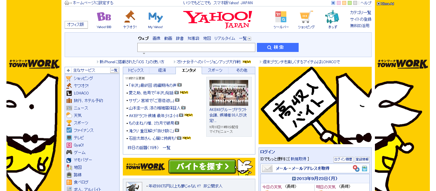Close the ad with Close Ad button

pos(385,4)
